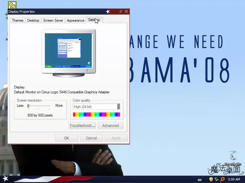245x183 pixels.
Task: Confirm with the OK button
Action: pyautogui.click(x=66, y=138)
